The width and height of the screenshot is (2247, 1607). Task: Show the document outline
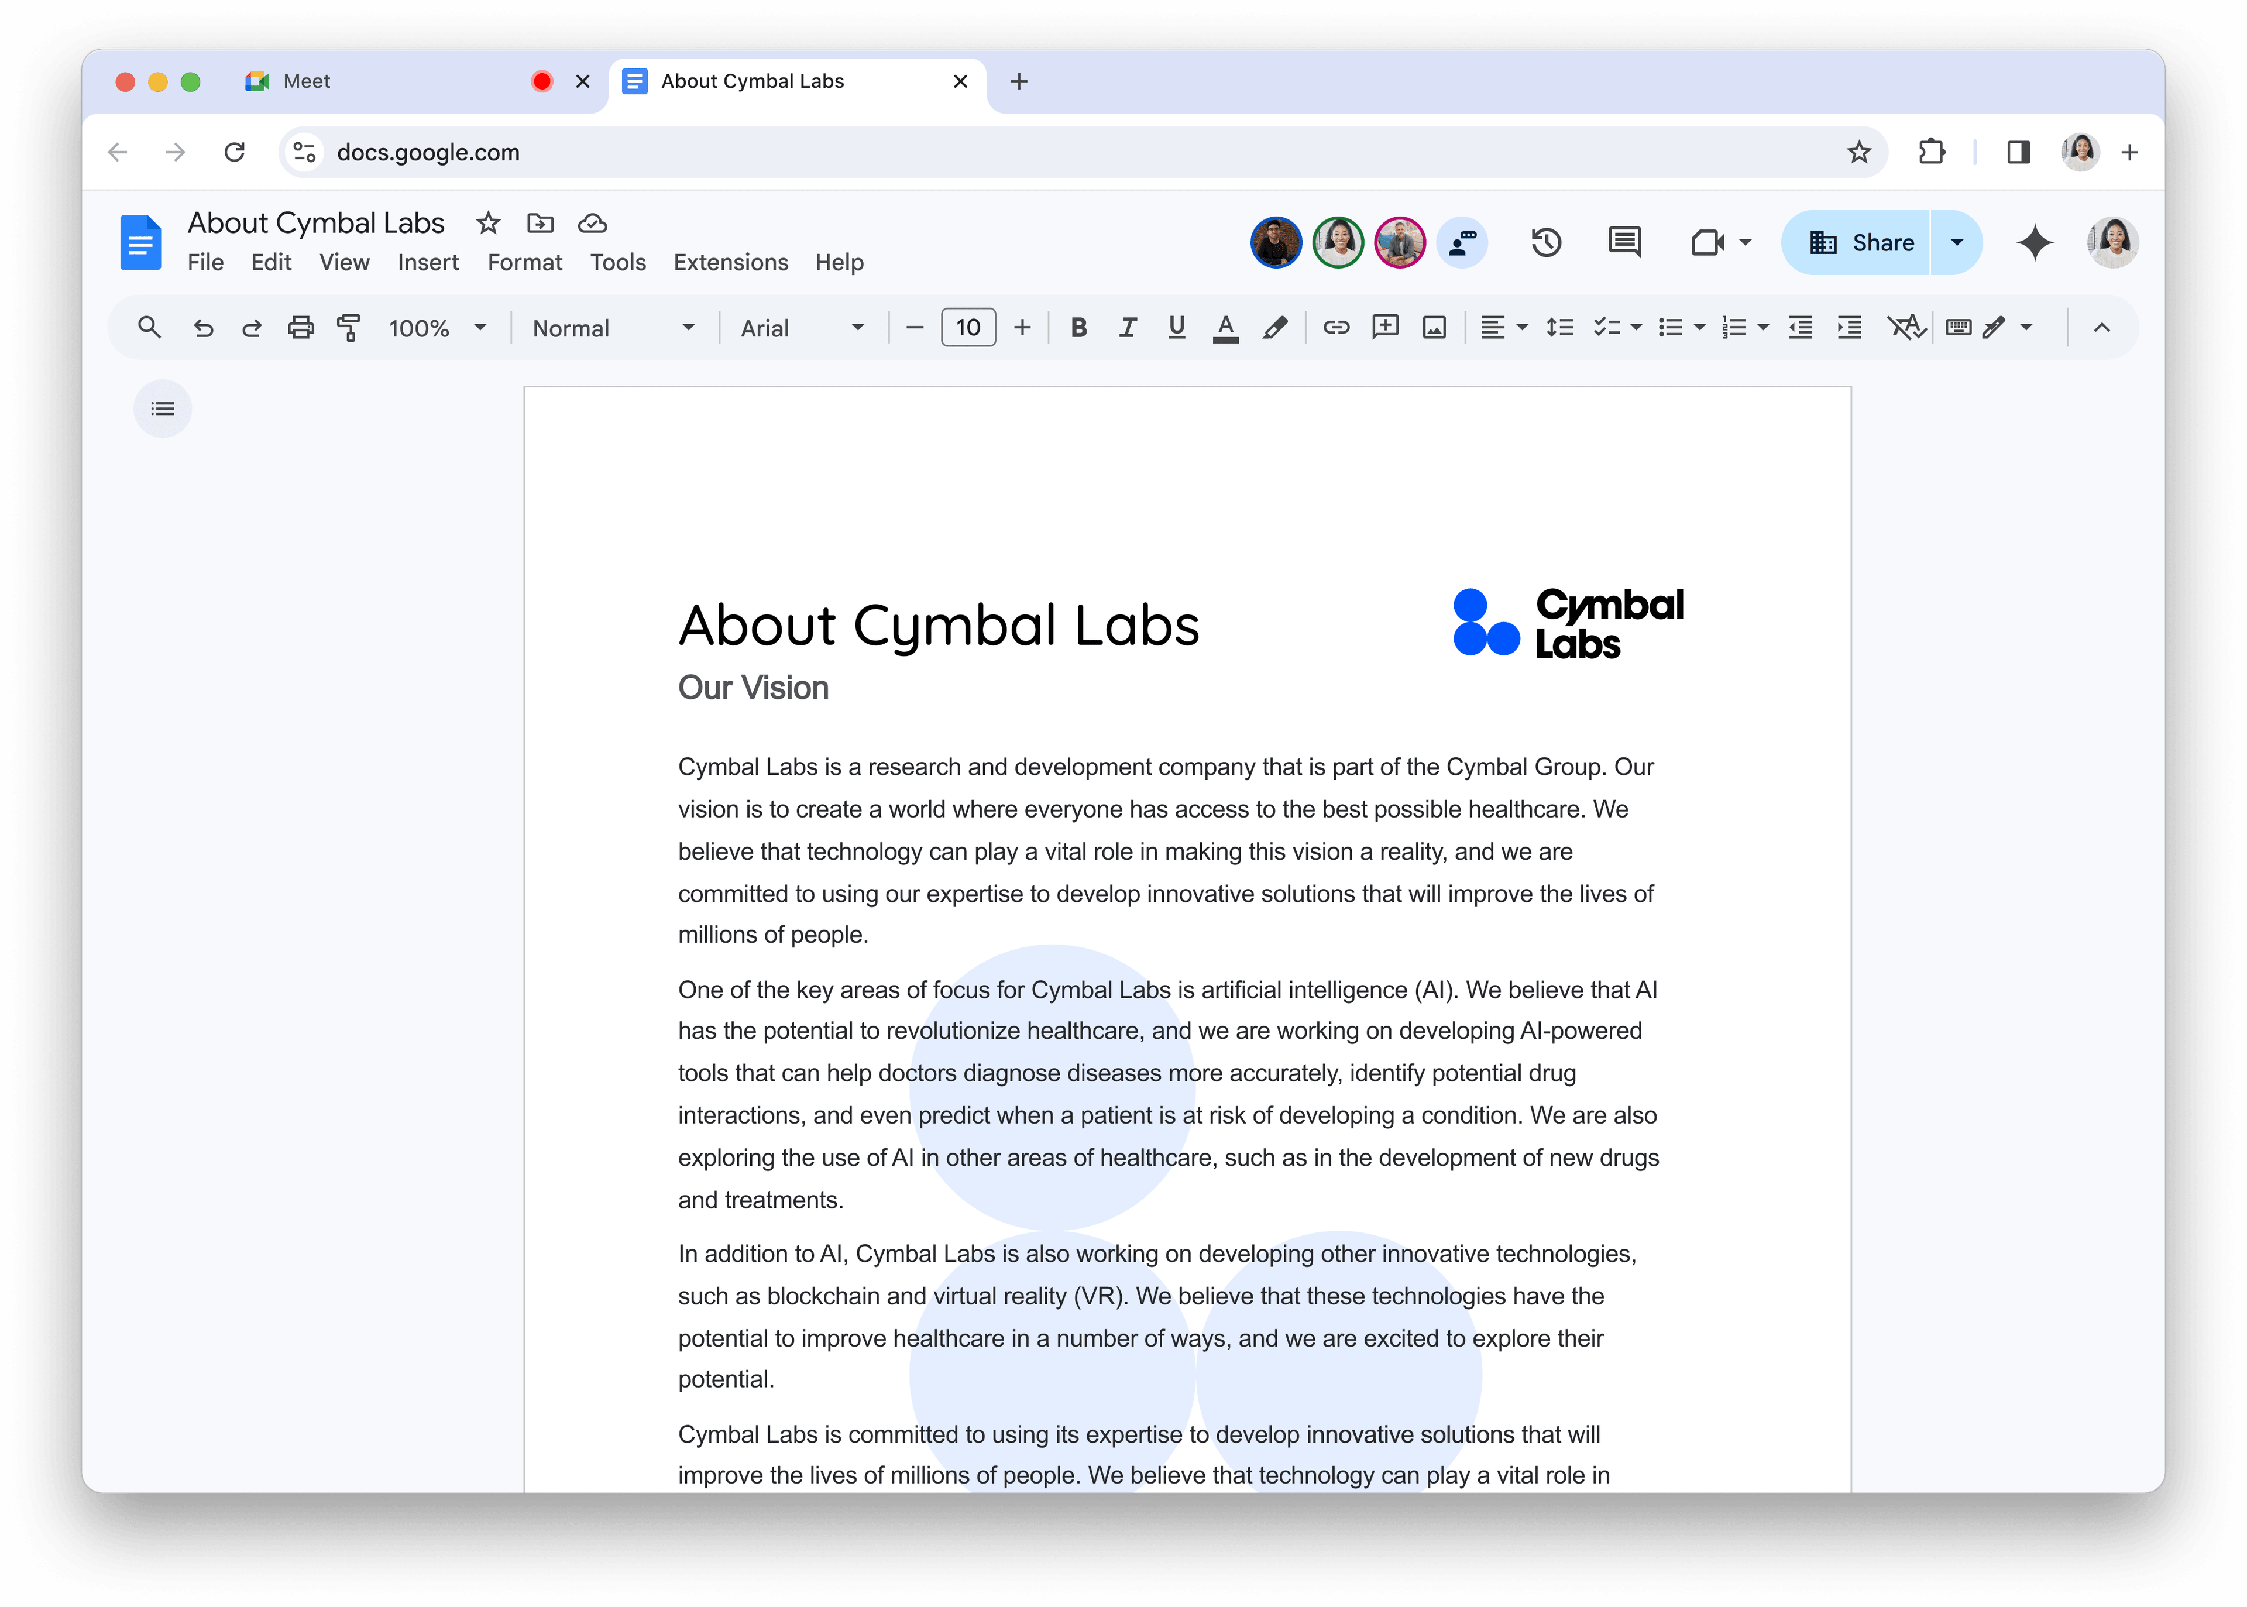pos(163,408)
